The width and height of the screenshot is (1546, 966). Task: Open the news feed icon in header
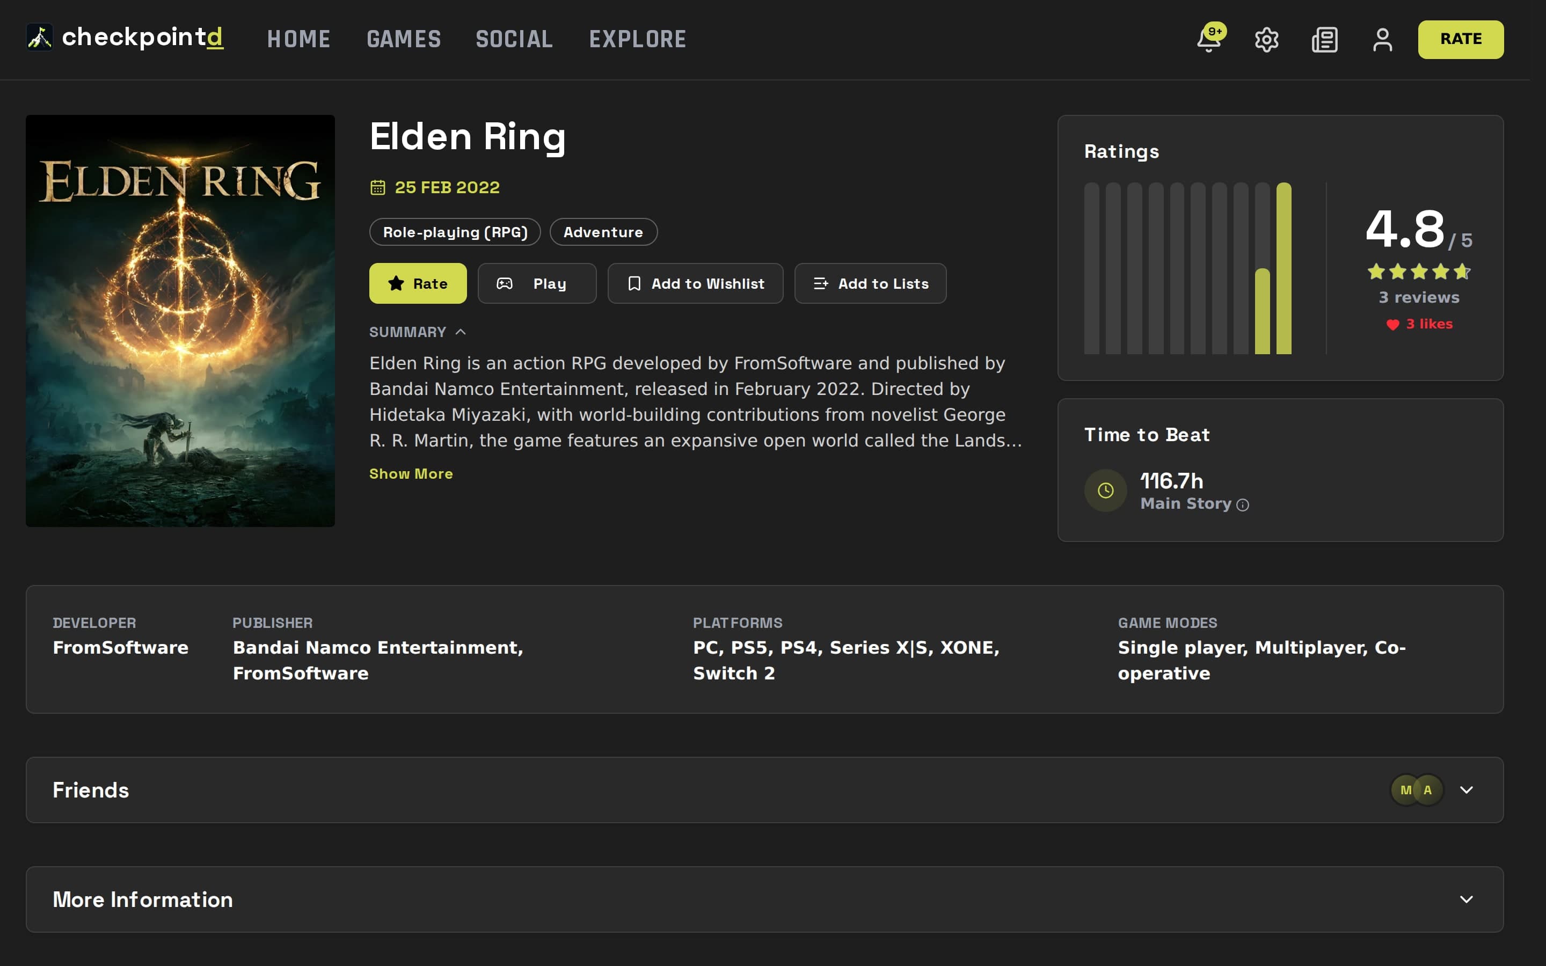pos(1324,40)
